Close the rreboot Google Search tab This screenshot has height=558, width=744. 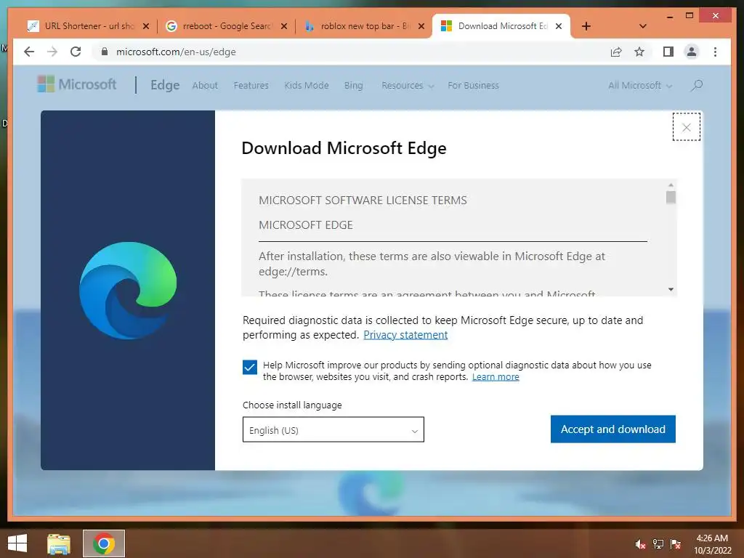[284, 26]
